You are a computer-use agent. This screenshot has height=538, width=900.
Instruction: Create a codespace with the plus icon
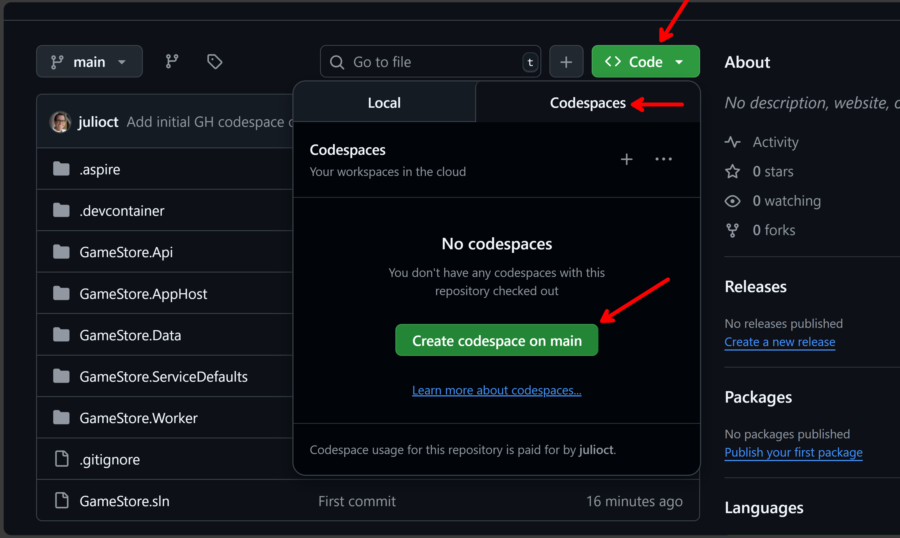626,159
